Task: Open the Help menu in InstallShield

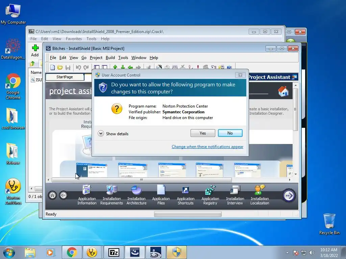Action: (x=154, y=58)
